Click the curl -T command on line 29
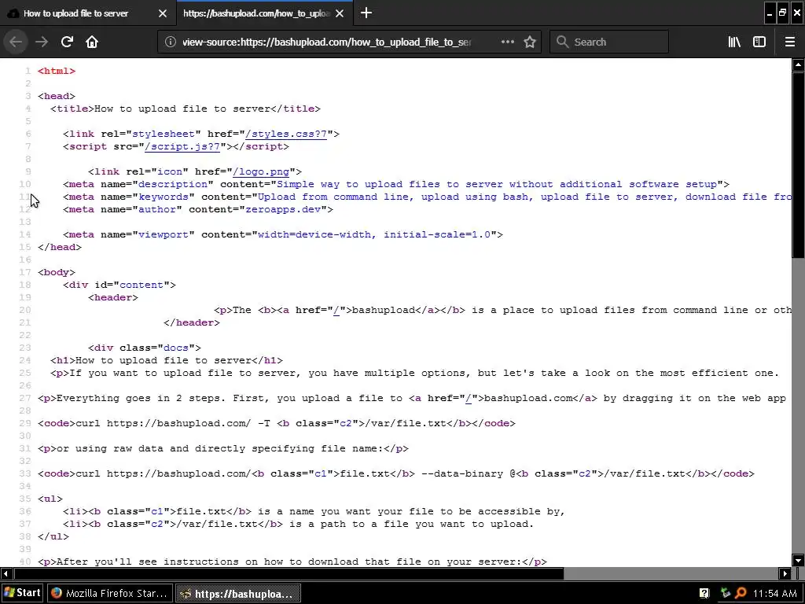This screenshot has height=604, width=805. (276, 424)
